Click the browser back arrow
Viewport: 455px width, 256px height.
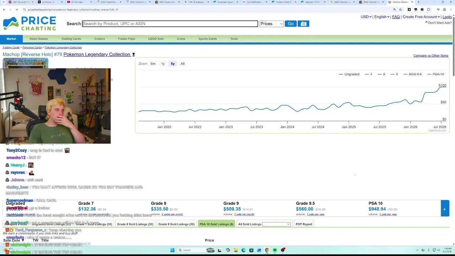tap(4, 10)
